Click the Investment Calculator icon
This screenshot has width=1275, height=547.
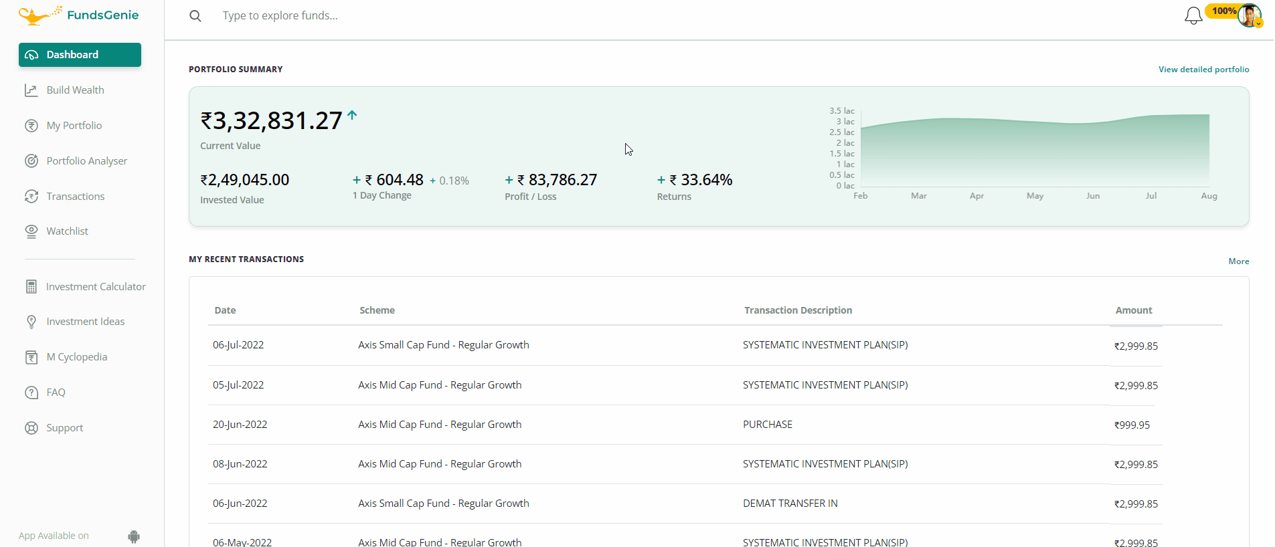[x=31, y=287]
